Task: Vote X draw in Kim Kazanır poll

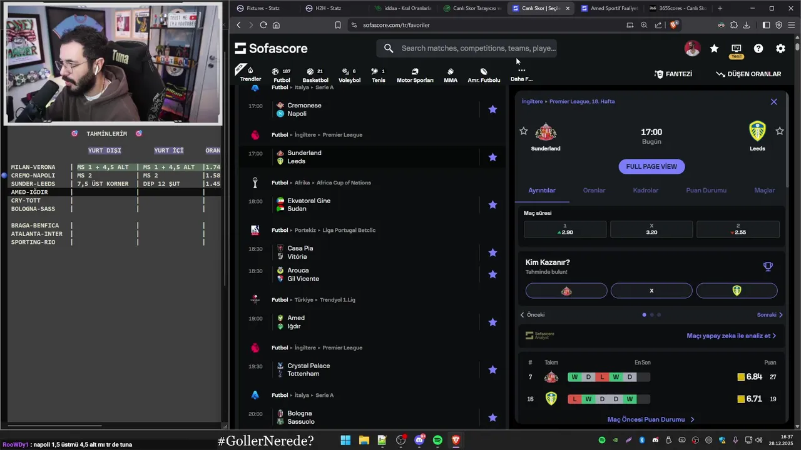Action: tap(651, 291)
